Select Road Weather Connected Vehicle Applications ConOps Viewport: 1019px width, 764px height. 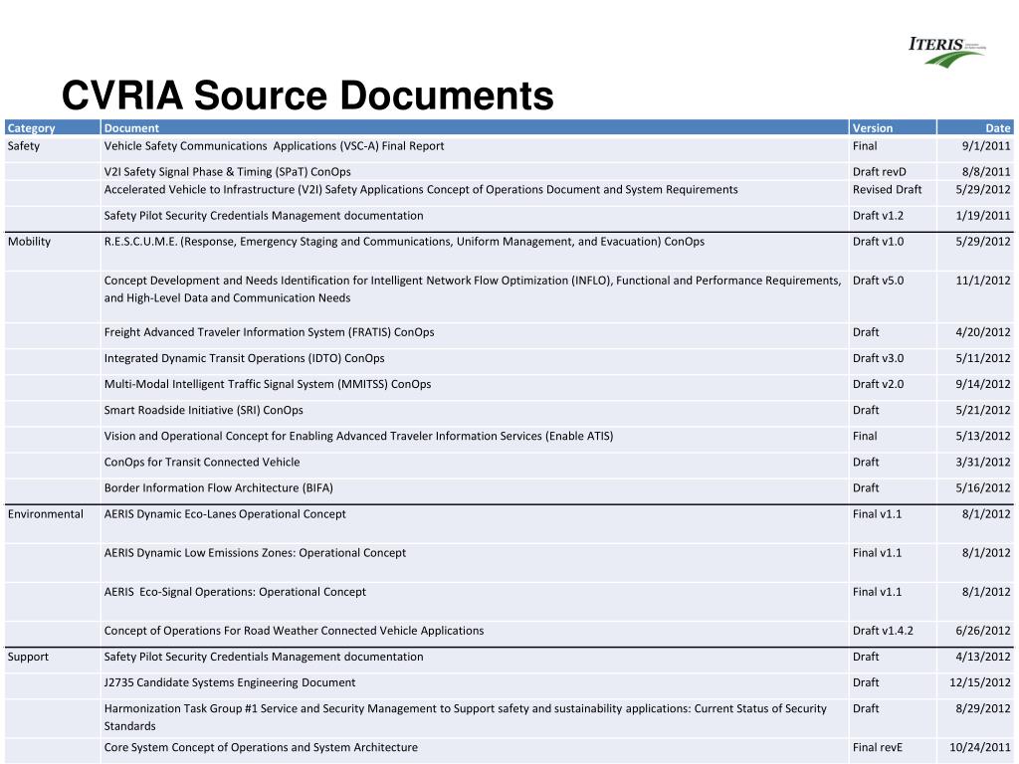click(x=294, y=631)
